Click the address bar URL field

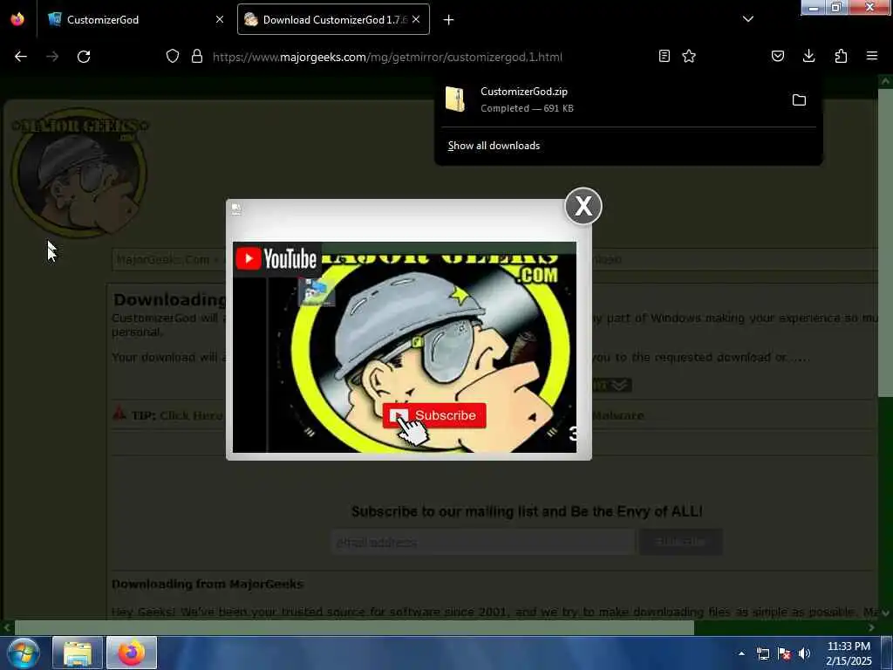(387, 57)
